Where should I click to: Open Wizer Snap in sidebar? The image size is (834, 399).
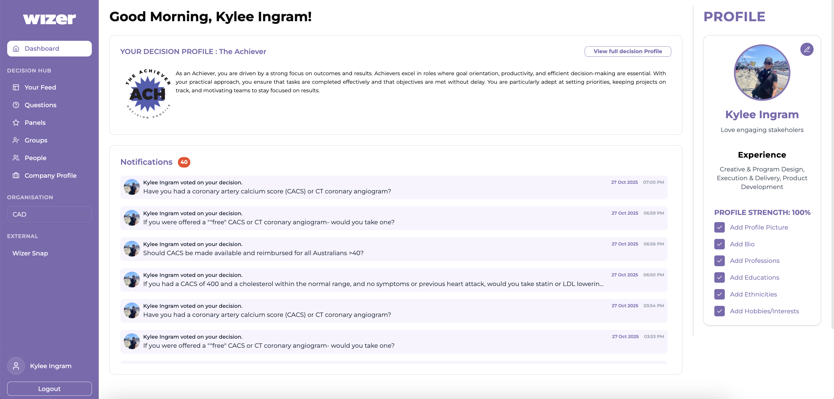tap(30, 253)
